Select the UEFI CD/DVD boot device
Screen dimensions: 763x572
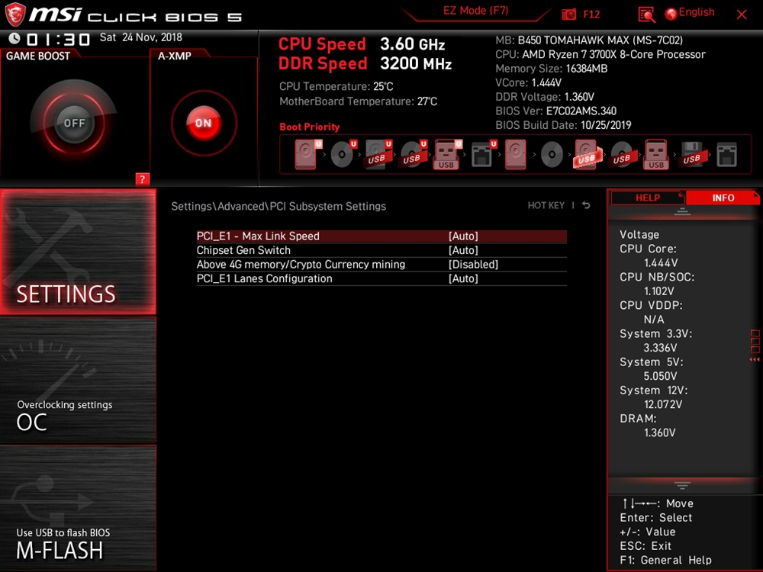[x=343, y=154]
